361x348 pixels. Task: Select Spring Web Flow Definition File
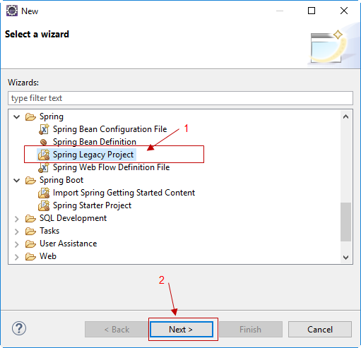click(x=112, y=167)
